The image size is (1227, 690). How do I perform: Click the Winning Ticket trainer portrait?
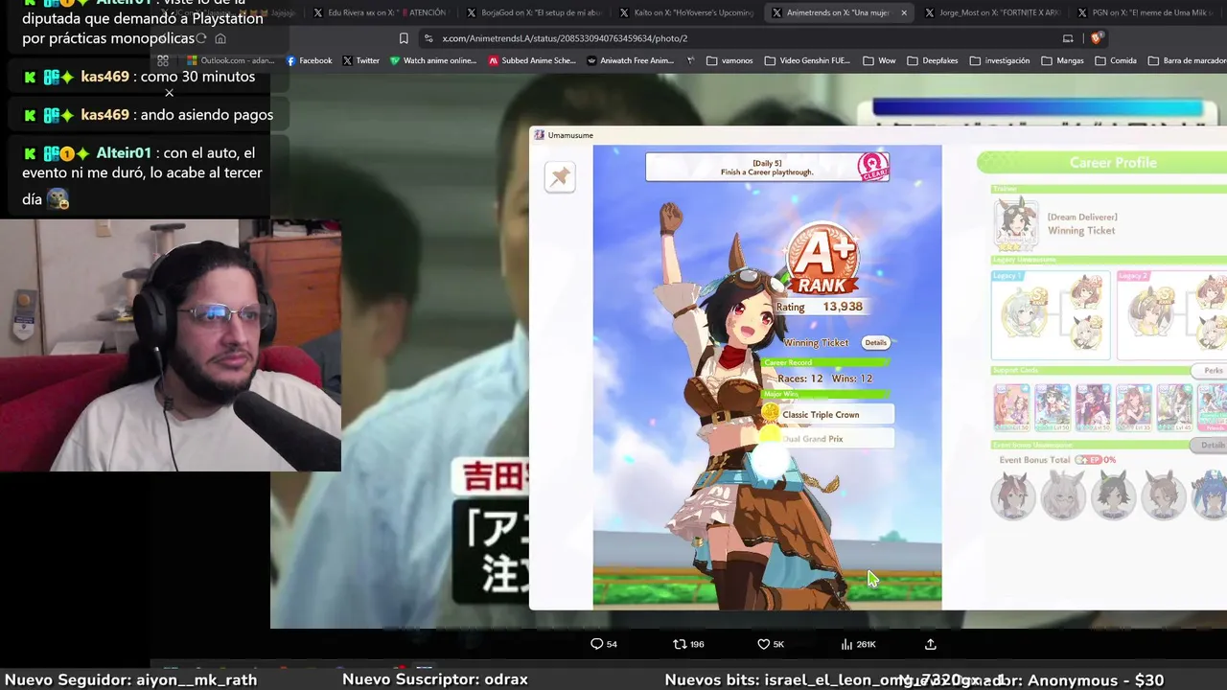[1016, 223]
